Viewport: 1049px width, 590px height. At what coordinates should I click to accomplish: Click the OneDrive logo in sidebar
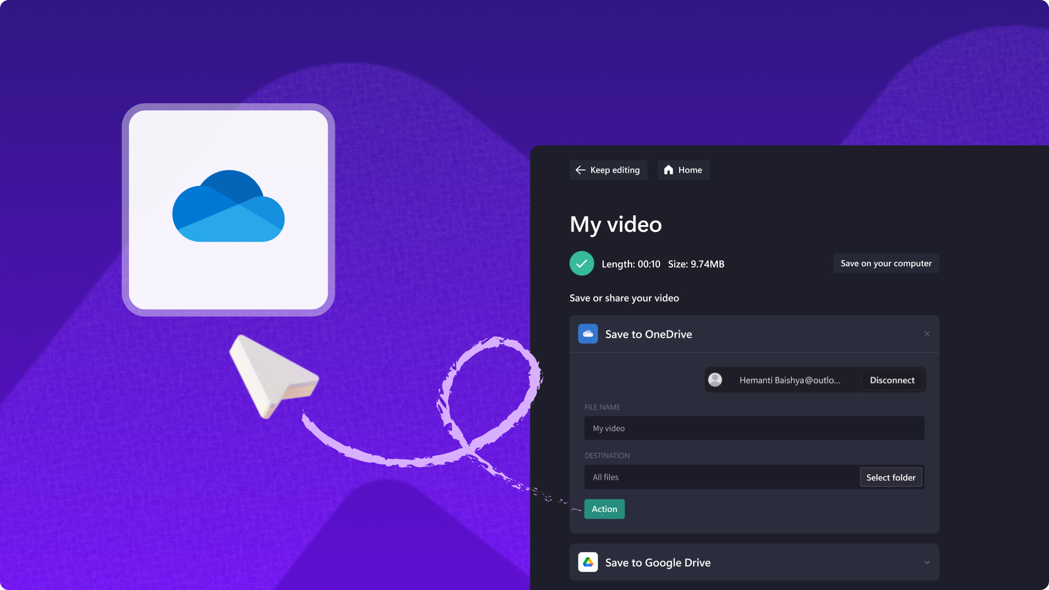tap(587, 334)
